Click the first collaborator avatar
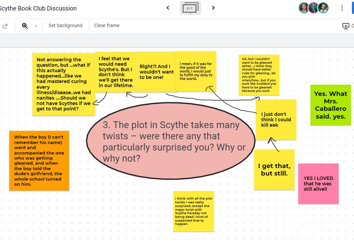Screen dimensions: 354x246 coord(304,8)
